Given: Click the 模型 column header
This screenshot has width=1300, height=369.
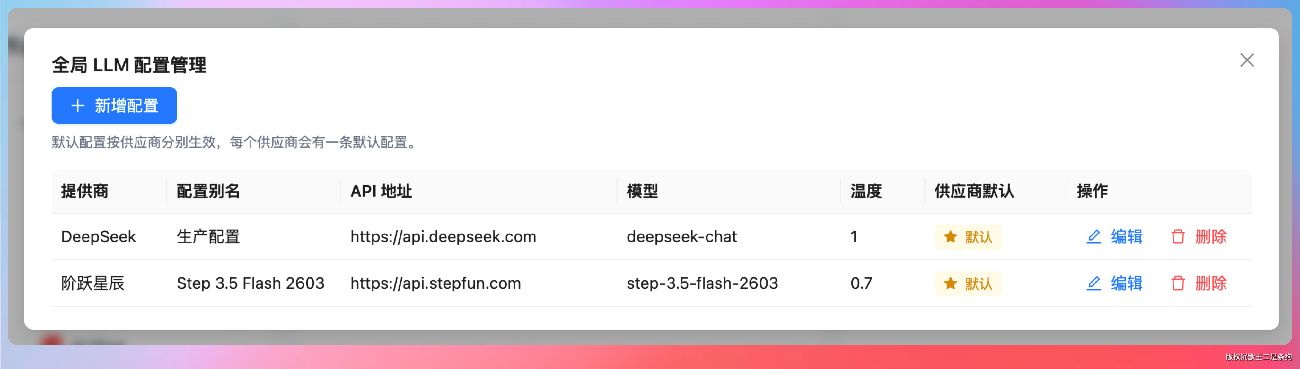Looking at the screenshot, I should [642, 191].
